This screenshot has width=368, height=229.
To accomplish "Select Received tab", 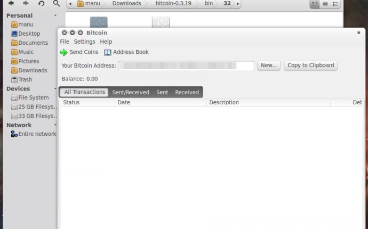I will [x=187, y=92].
